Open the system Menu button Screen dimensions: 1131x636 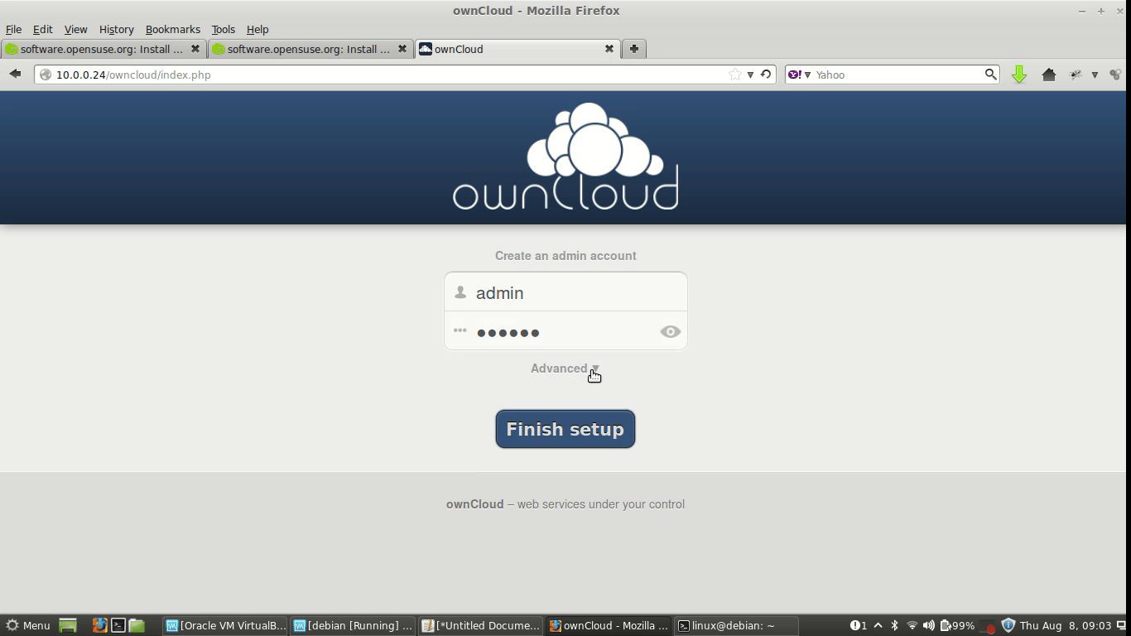click(28, 625)
